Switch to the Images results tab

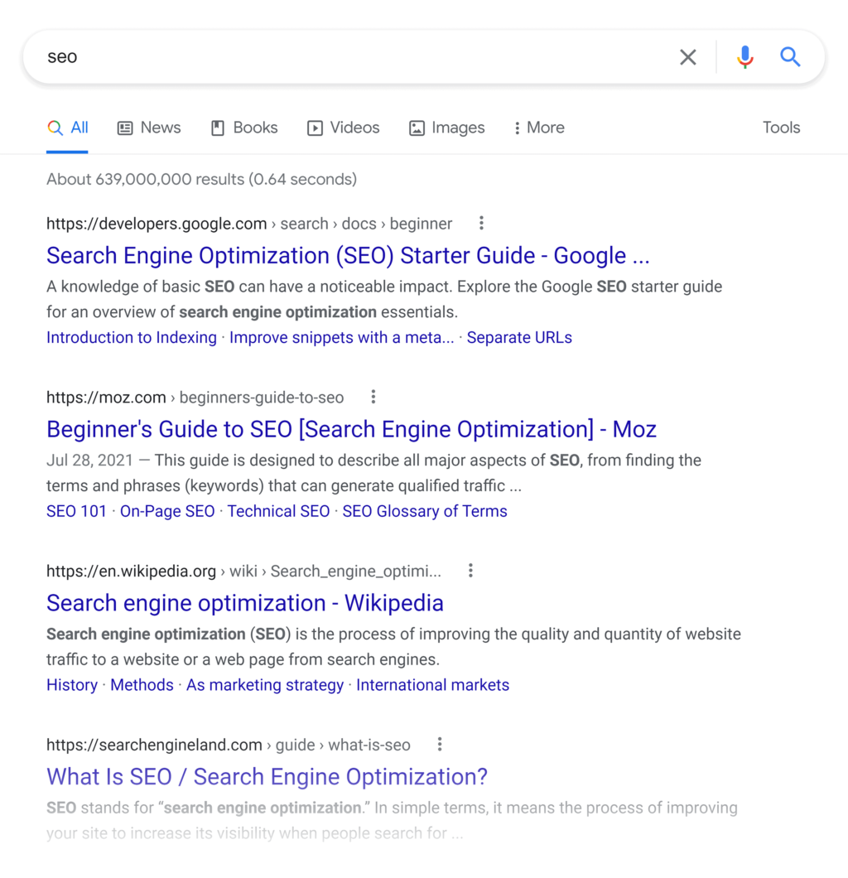(447, 128)
